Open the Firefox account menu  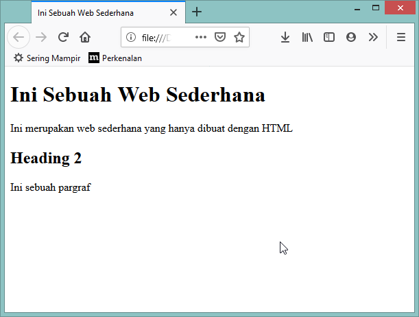click(351, 38)
